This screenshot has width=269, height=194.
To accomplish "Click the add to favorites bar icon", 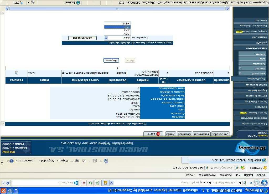I will pyautogui.click(x=242, y=168).
